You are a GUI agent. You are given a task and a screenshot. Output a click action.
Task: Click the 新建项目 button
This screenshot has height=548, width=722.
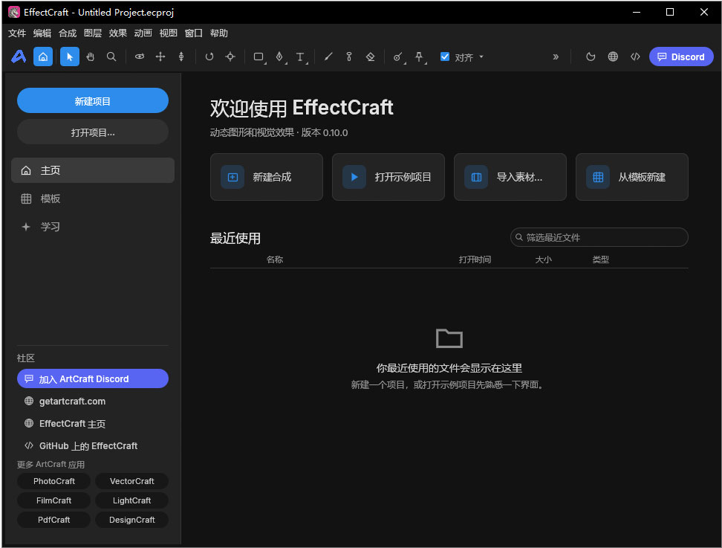click(x=93, y=100)
